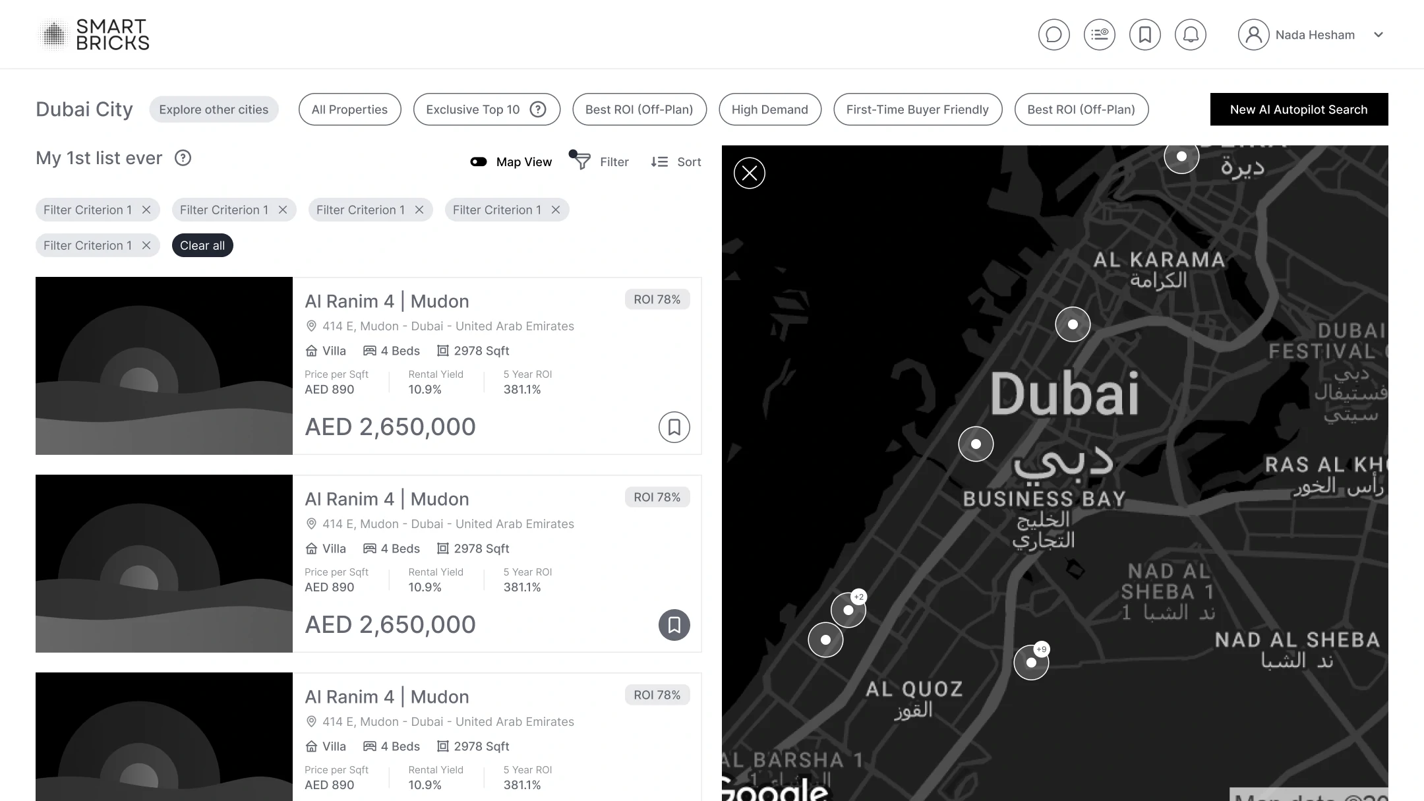The width and height of the screenshot is (1424, 801).
Task: Remove third Filter Criterion 1 chip in top row
Action: coord(419,210)
